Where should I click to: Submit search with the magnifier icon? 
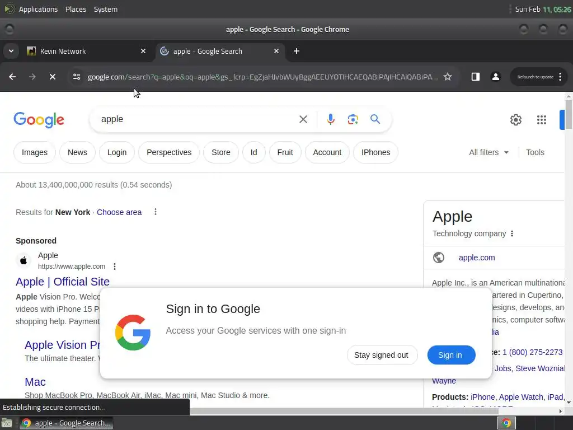(x=375, y=119)
